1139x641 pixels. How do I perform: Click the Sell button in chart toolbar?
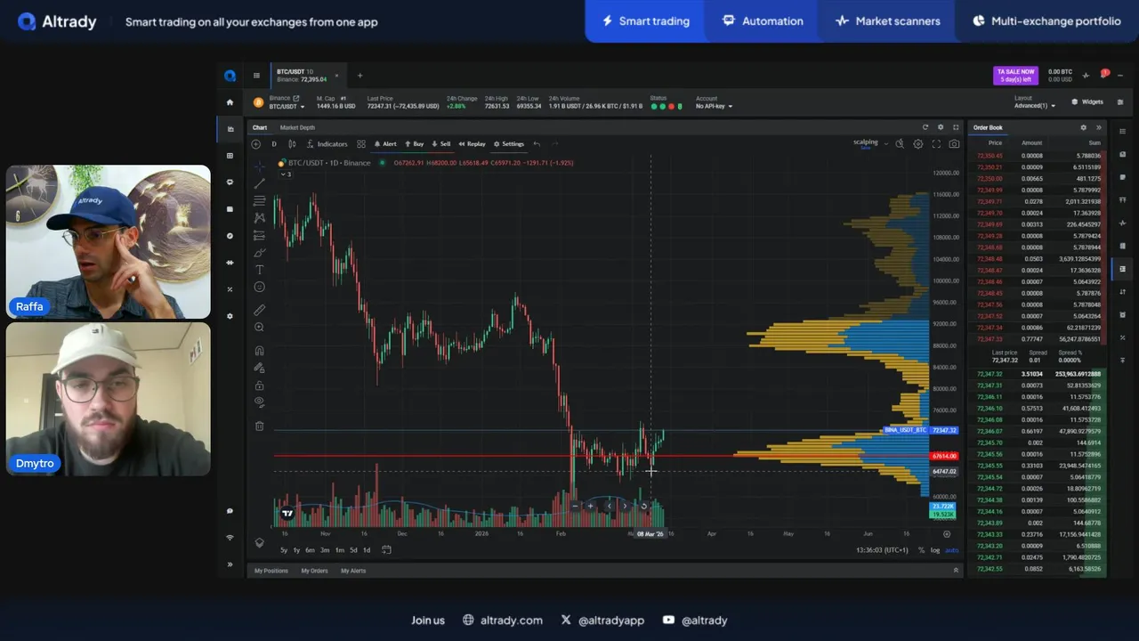[441, 143]
